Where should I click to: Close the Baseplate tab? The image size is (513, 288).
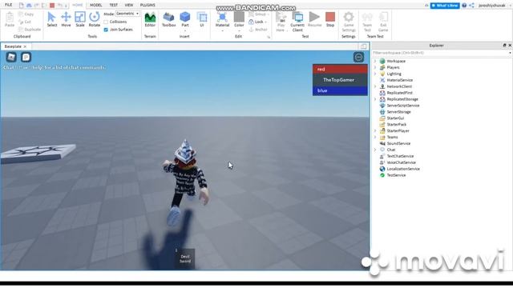pyautogui.click(x=25, y=46)
